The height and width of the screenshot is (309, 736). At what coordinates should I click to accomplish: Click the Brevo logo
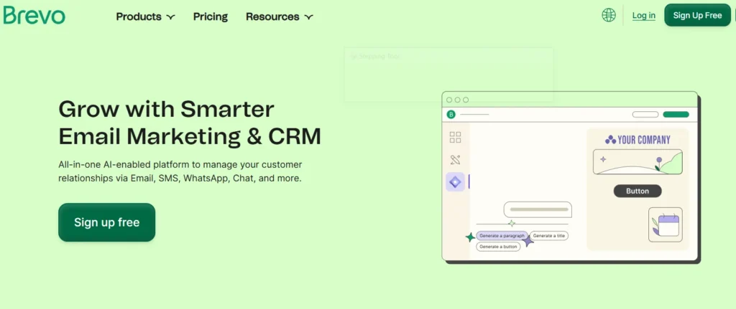(x=34, y=16)
